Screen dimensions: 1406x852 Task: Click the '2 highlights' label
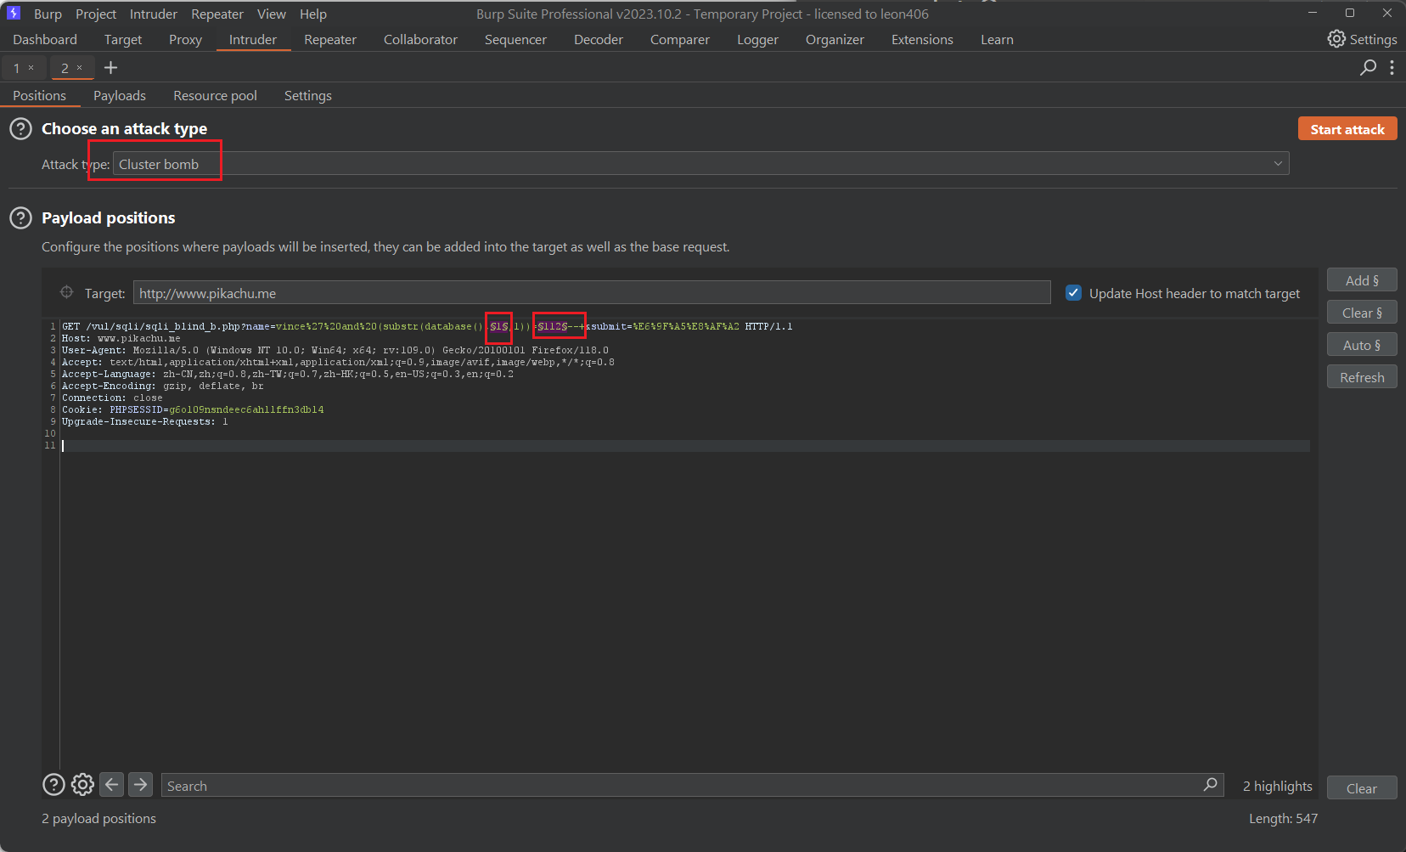coord(1277,786)
